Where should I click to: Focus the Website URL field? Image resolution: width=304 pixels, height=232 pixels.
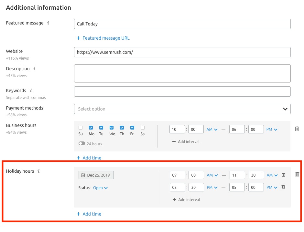point(182,52)
